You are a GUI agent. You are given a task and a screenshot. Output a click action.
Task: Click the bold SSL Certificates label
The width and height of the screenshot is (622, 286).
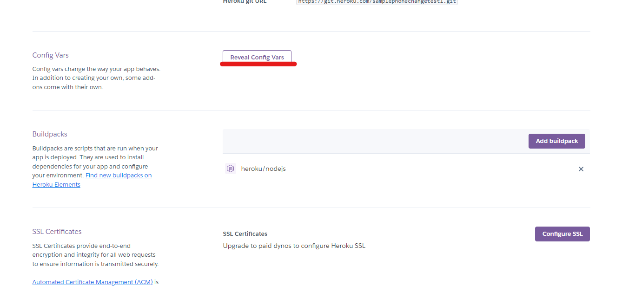pyautogui.click(x=245, y=234)
